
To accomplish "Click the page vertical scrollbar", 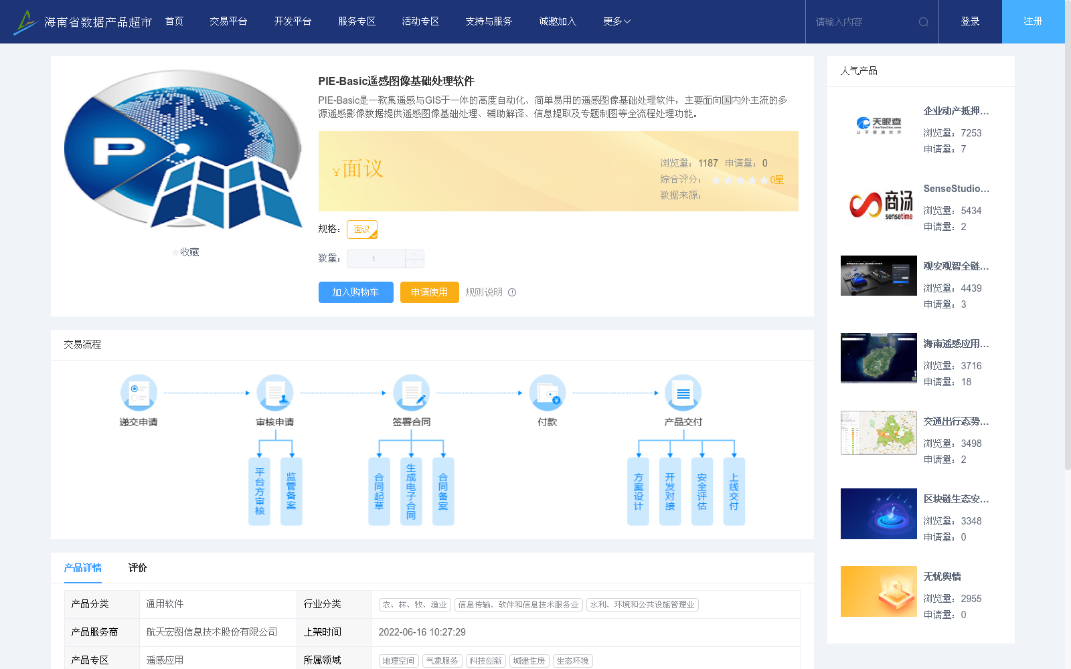I will click(x=1068, y=234).
